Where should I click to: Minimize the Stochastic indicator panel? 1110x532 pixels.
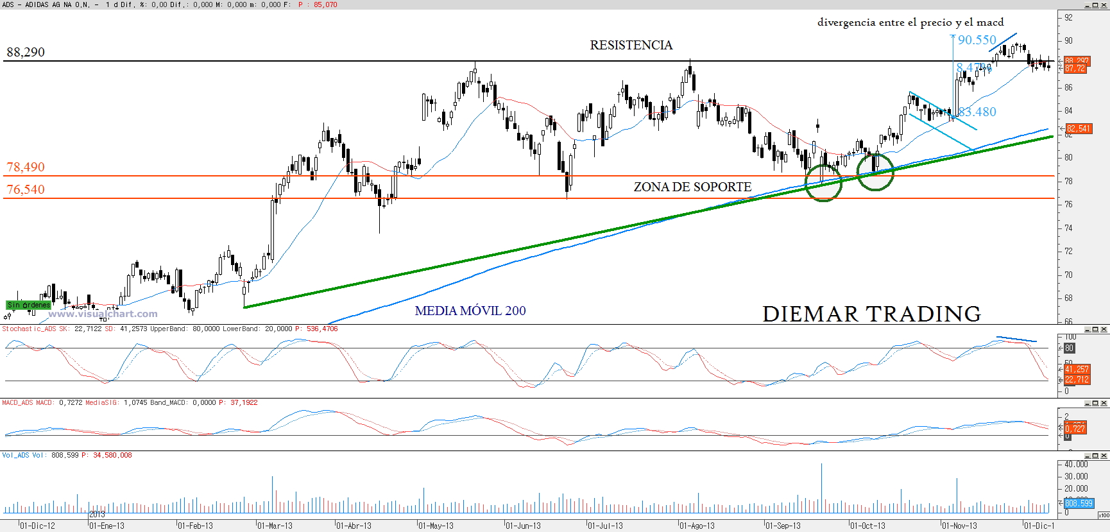point(1088,329)
